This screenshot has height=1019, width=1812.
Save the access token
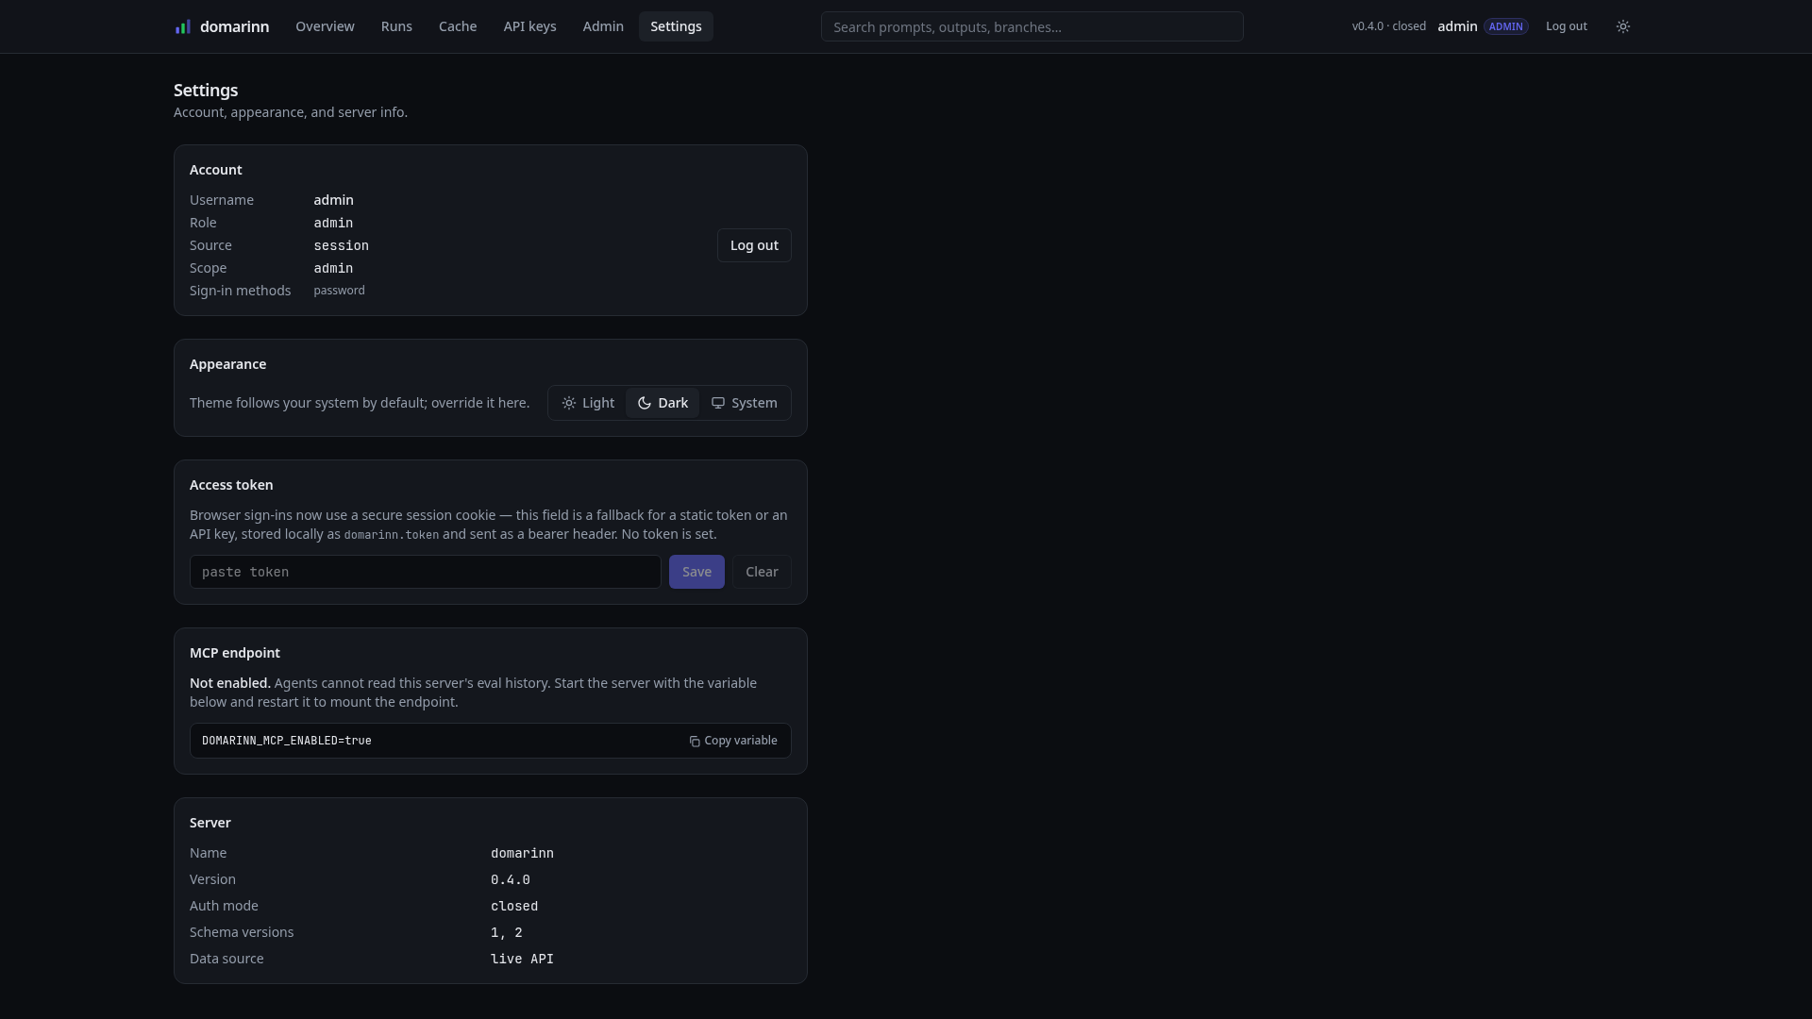tap(696, 572)
